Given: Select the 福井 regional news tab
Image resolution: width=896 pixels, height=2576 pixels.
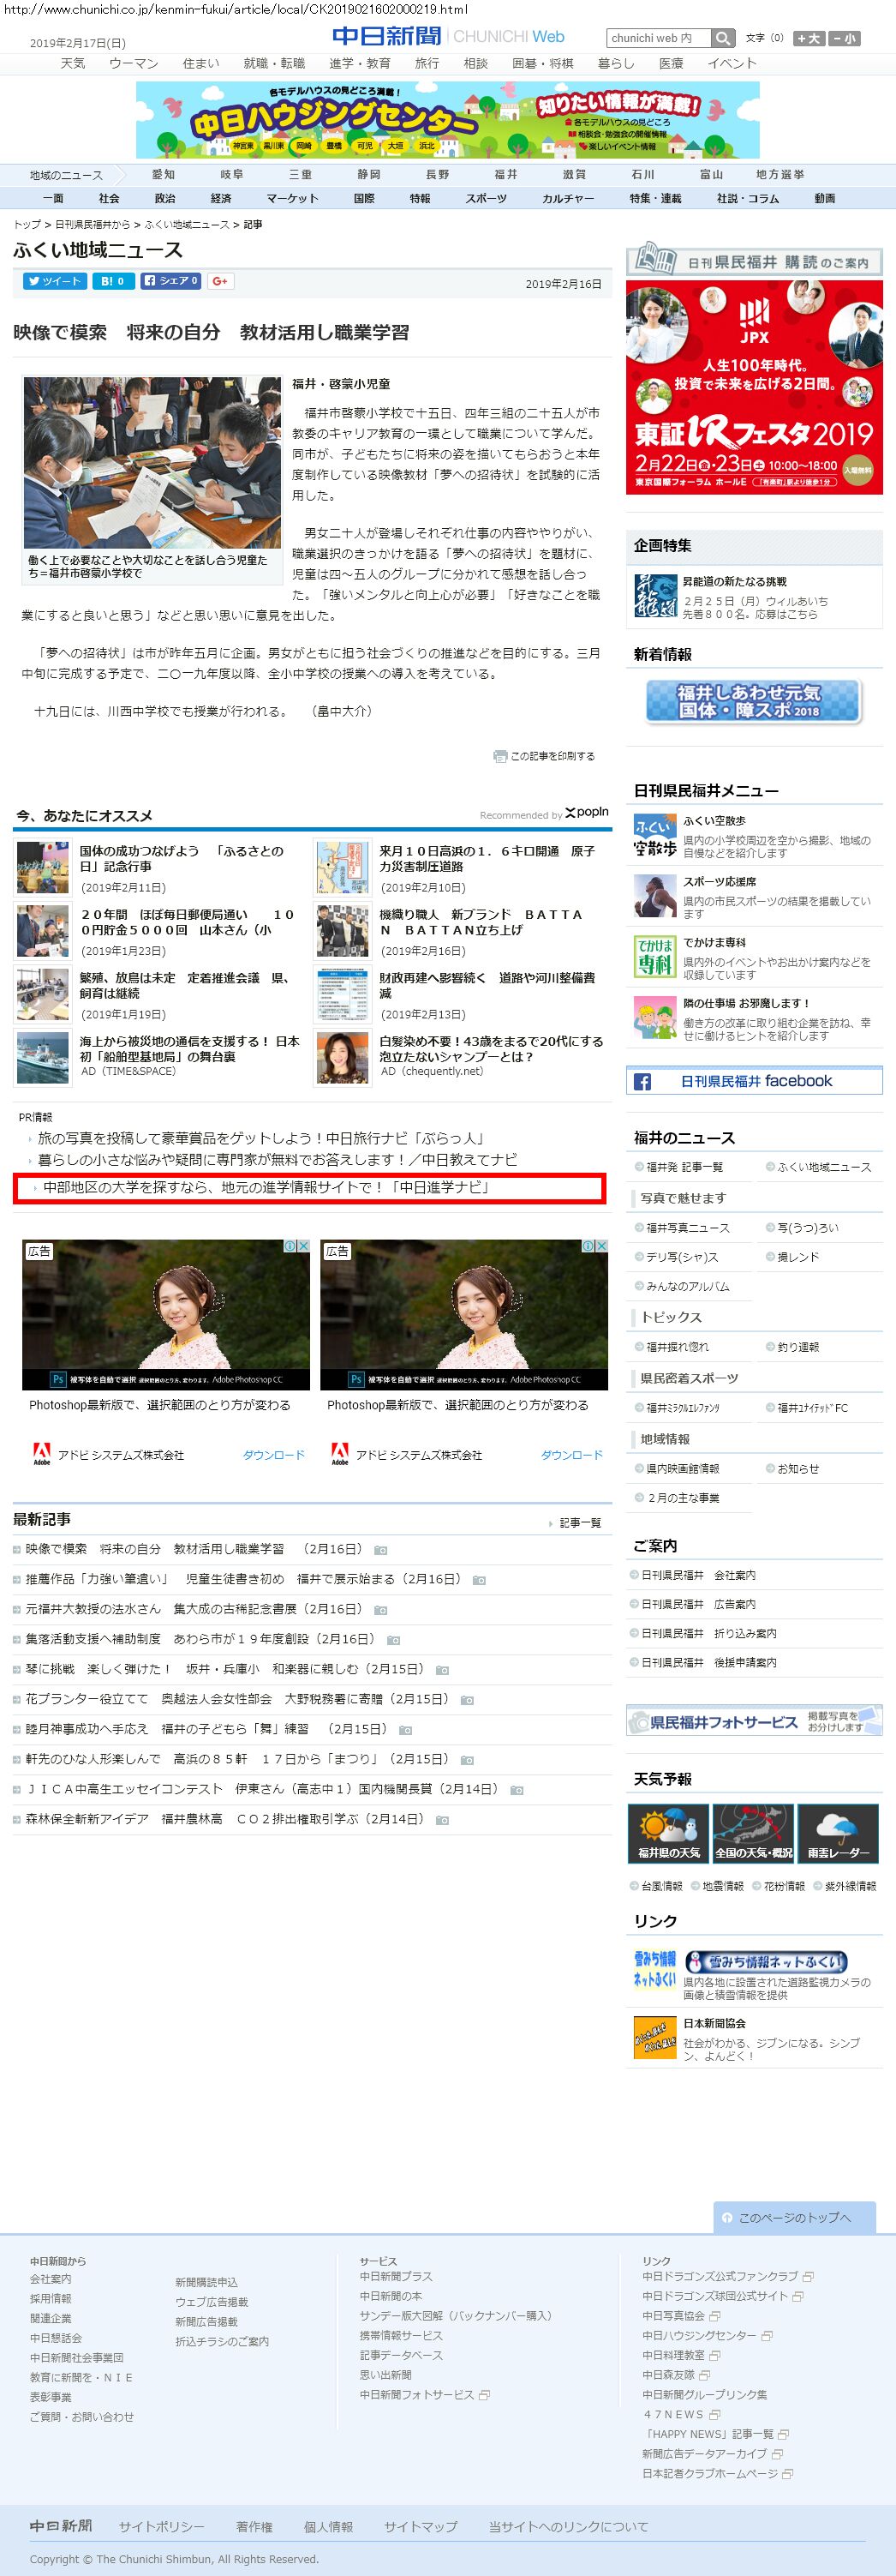Looking at the screenshot, I should (x=505, y=174).
